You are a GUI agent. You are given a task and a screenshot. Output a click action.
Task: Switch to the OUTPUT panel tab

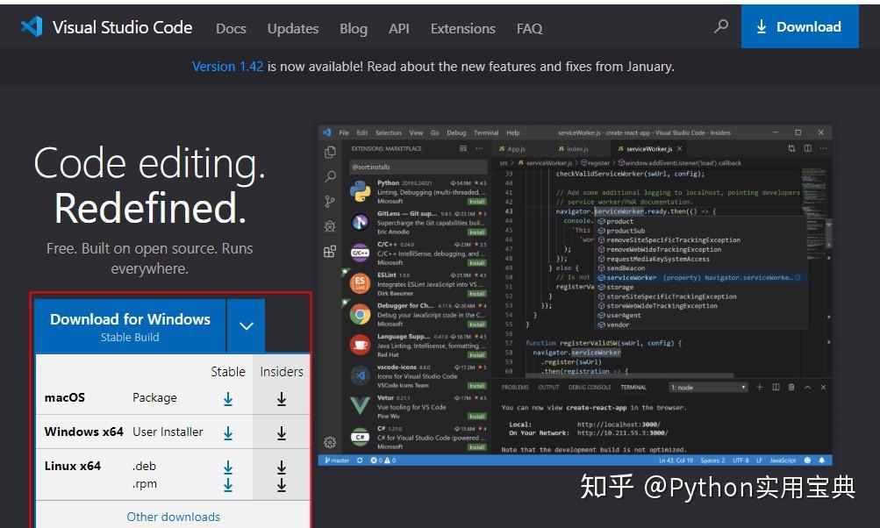(x=548, y=388)
